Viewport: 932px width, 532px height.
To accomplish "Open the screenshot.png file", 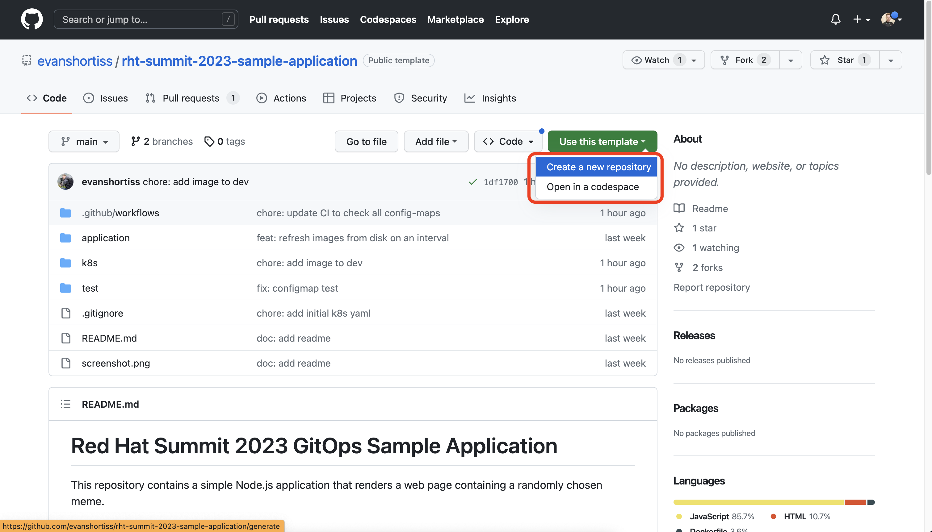I will coord(116,363).
